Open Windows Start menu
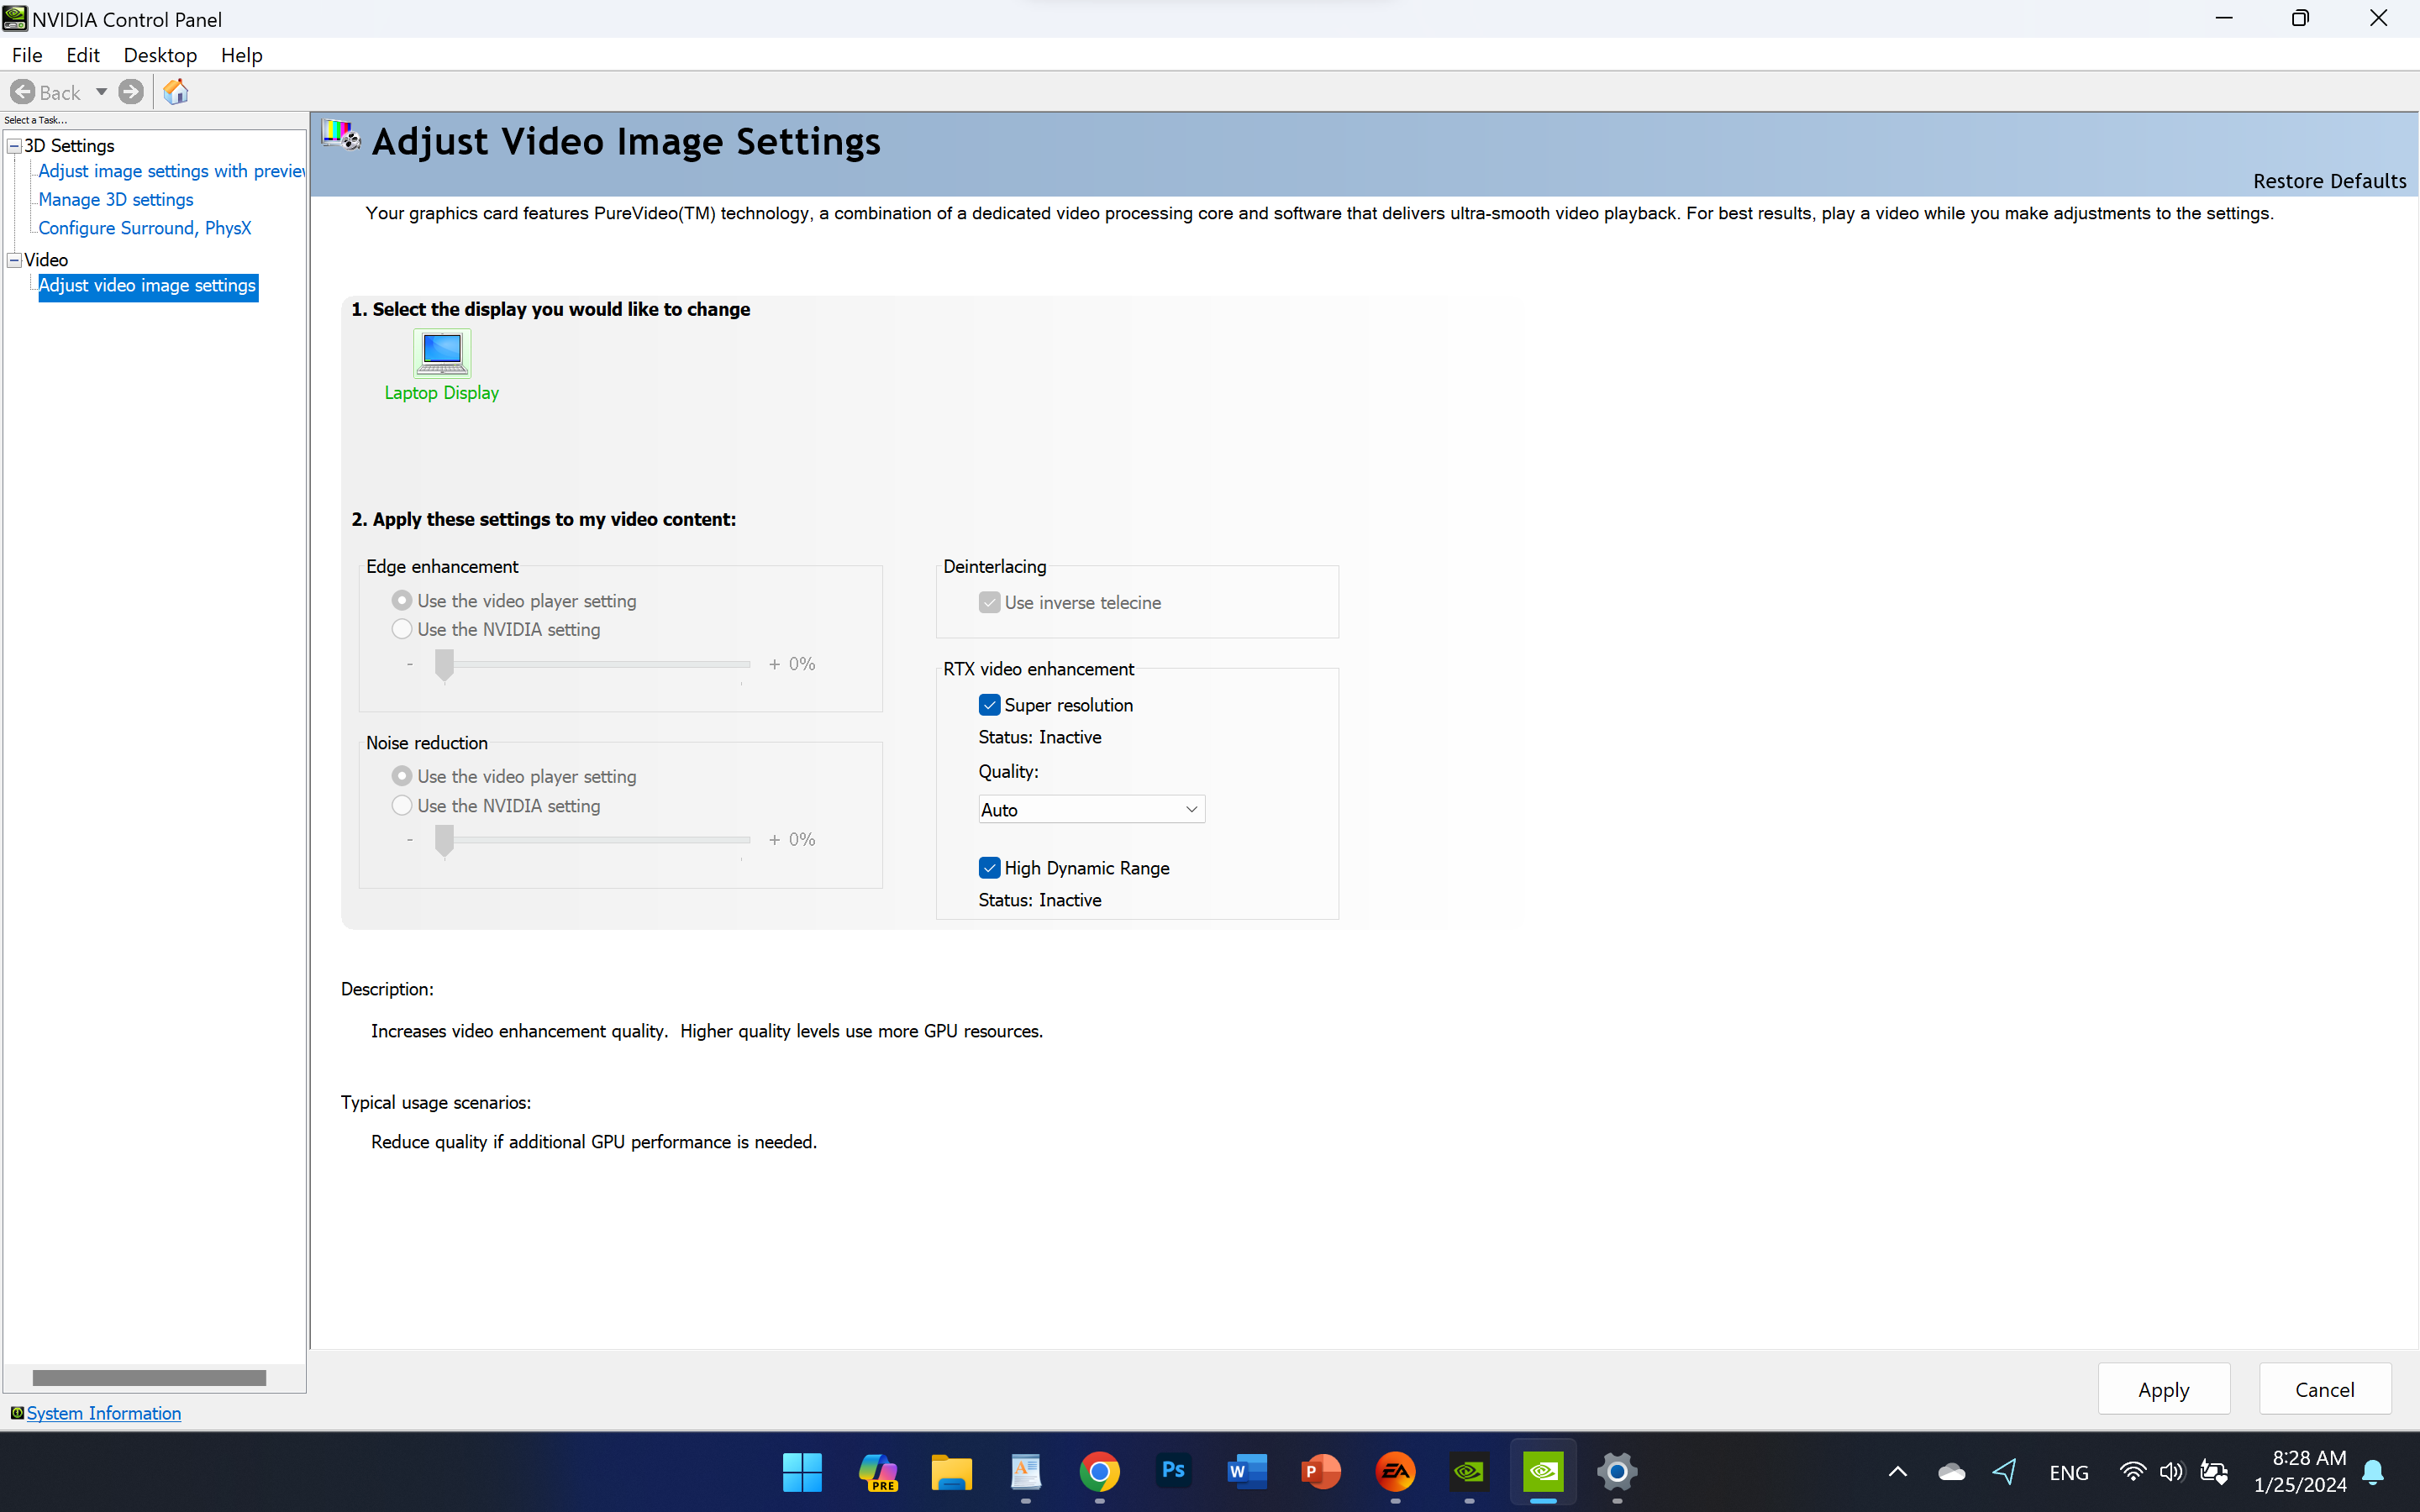The image size is (2420, 1512). point(802,1472)
